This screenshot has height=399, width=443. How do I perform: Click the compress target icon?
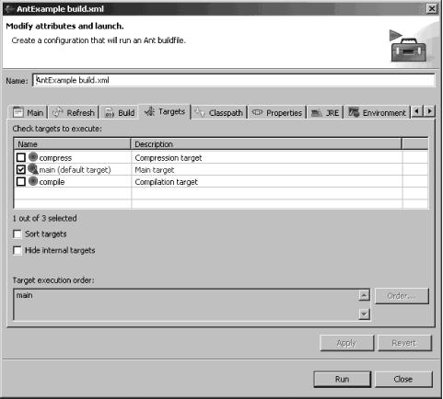coord(33,157)
